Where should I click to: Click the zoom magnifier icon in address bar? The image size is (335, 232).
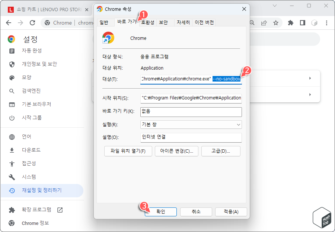[252, 23]
